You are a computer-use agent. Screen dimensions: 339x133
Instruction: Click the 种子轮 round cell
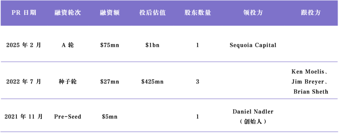click(68, 82)
